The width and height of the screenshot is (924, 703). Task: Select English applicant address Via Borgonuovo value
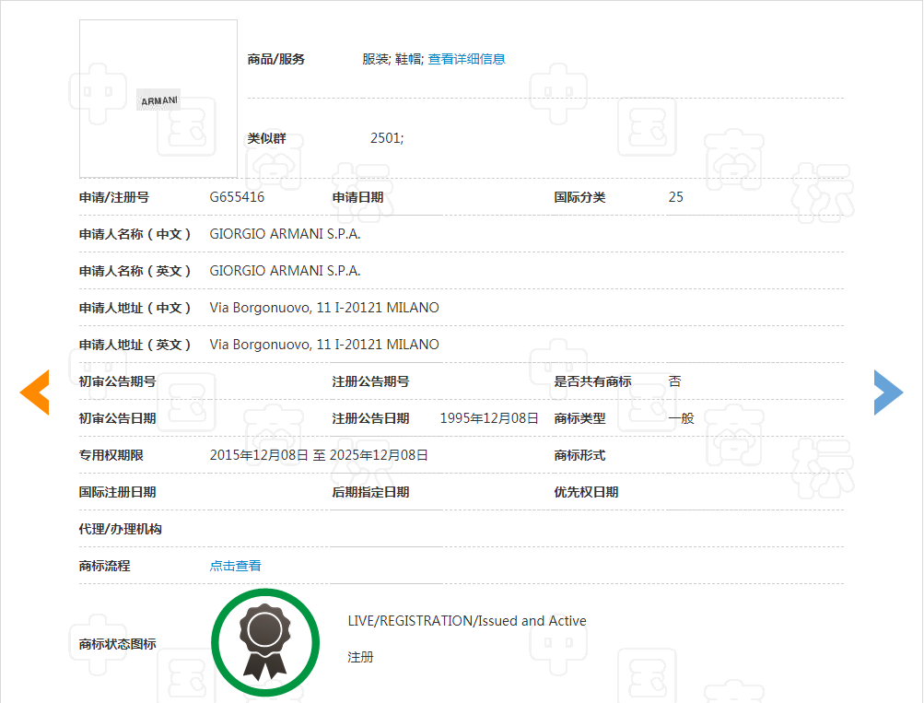[324, 345]
